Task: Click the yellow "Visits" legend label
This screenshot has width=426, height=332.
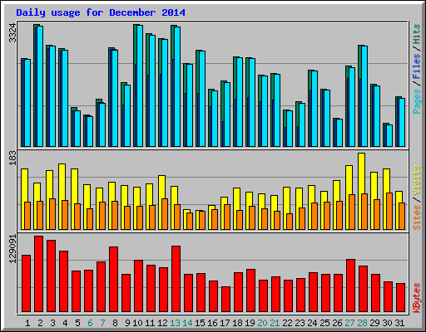Action: tap(416, 180)
